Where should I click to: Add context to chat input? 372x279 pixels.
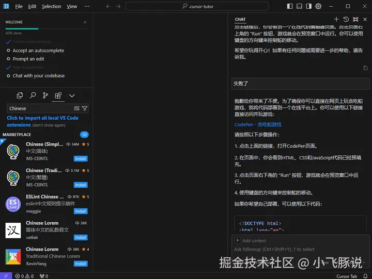click(251, 241)
